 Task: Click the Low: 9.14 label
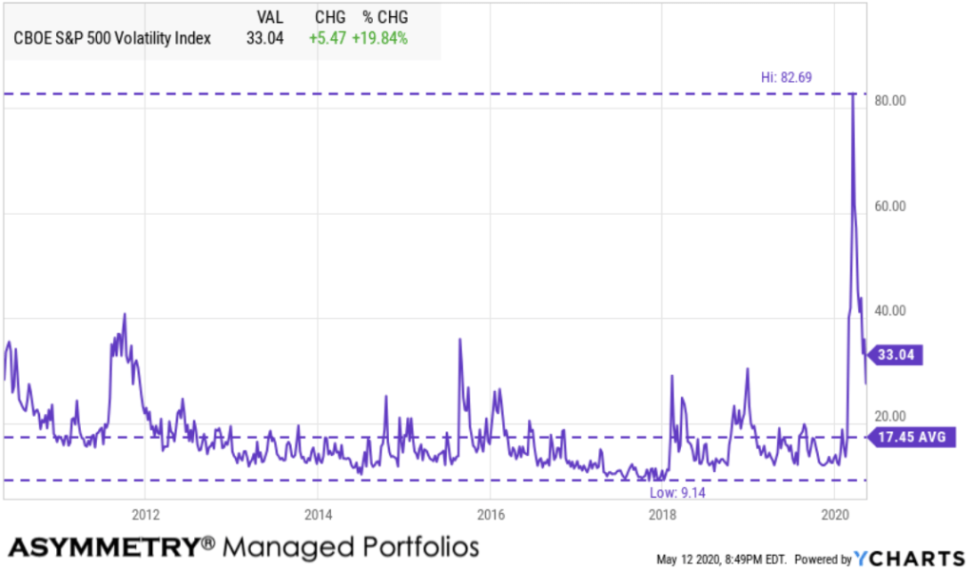pos(676,492)
